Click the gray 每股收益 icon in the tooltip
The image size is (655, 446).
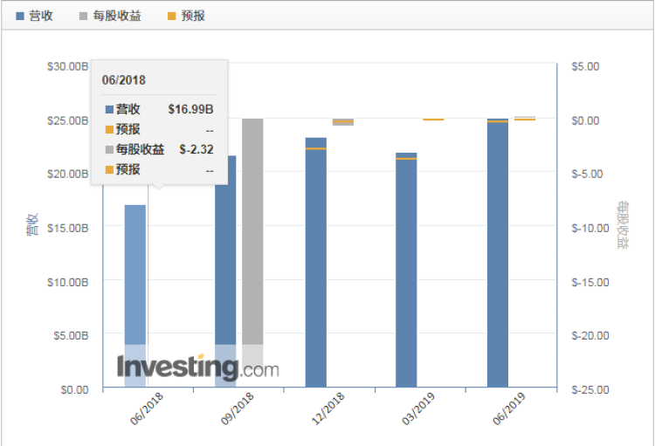[109, 149]
